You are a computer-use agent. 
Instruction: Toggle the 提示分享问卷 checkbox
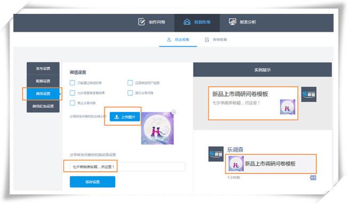130,93
